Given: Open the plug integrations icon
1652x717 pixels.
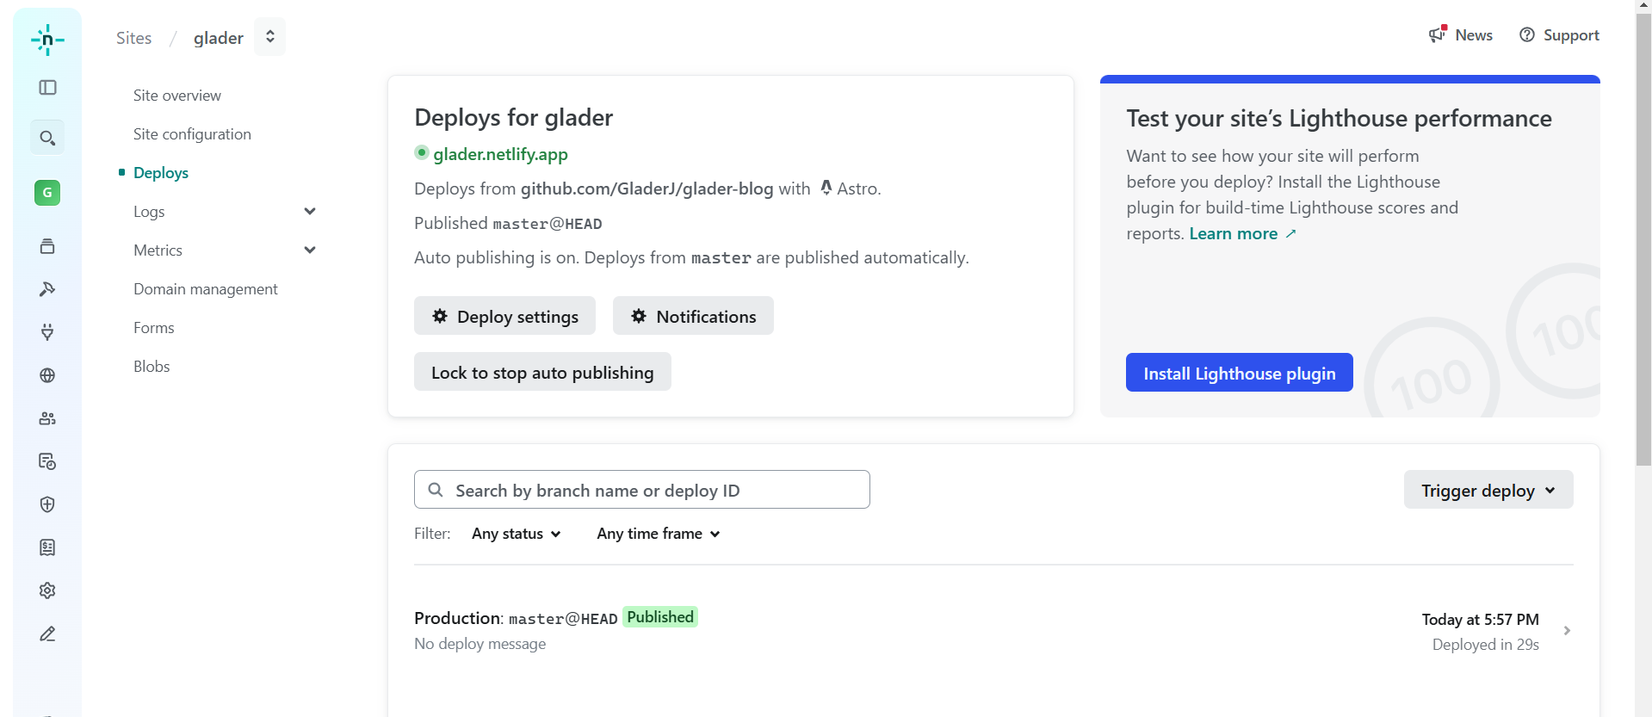Looking at the screenshot, I should pyautogui.click(x=47, y=332).
